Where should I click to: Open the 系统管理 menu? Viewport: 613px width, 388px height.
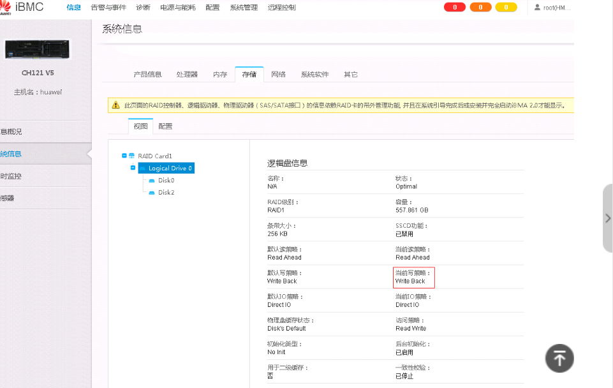[x=244, y=8]
